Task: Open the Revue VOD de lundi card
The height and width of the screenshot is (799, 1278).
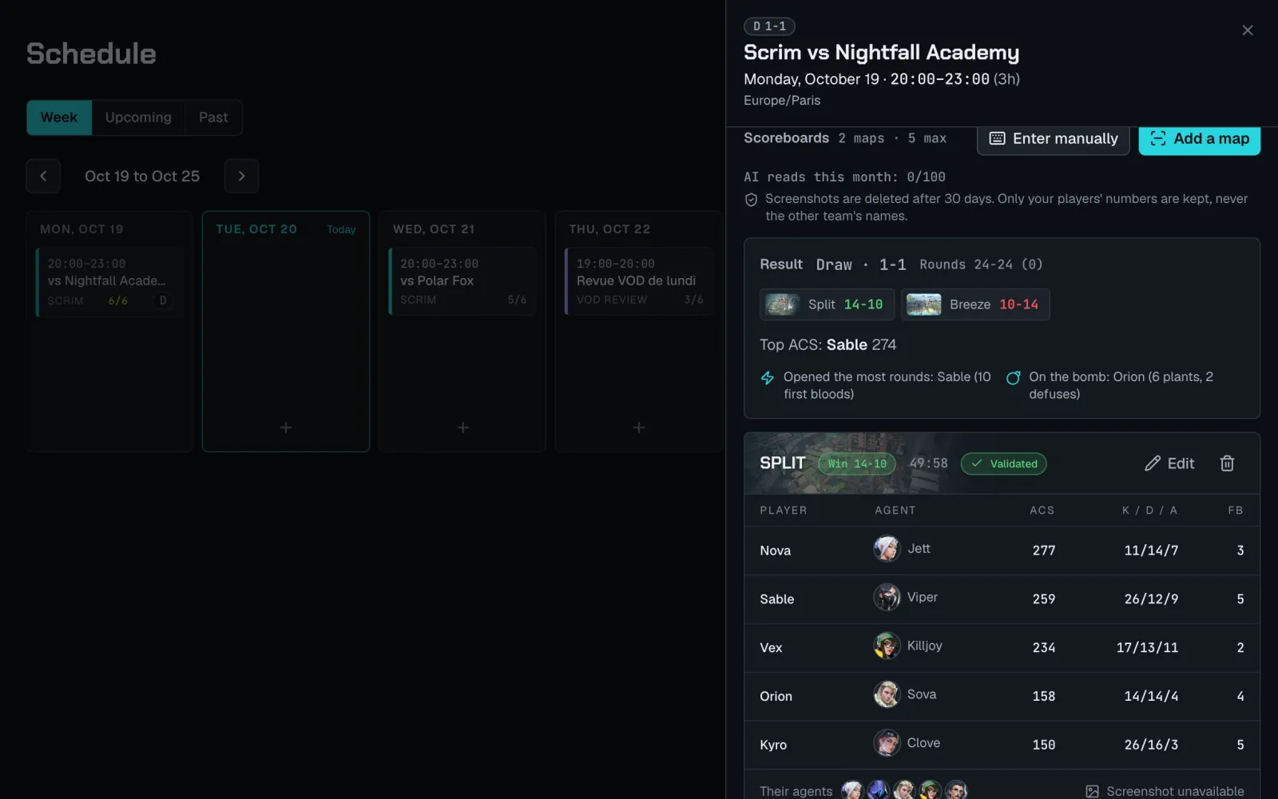Action: click(639, 281)
